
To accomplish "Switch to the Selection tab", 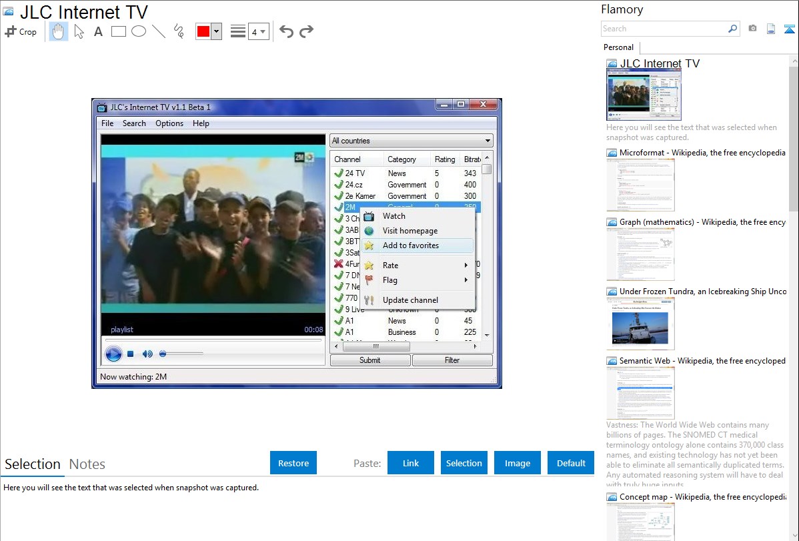I will [x=33, y=464].
